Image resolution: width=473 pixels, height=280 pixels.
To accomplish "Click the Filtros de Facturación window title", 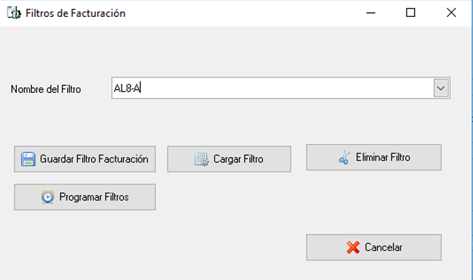I will (x=75, y=14).
